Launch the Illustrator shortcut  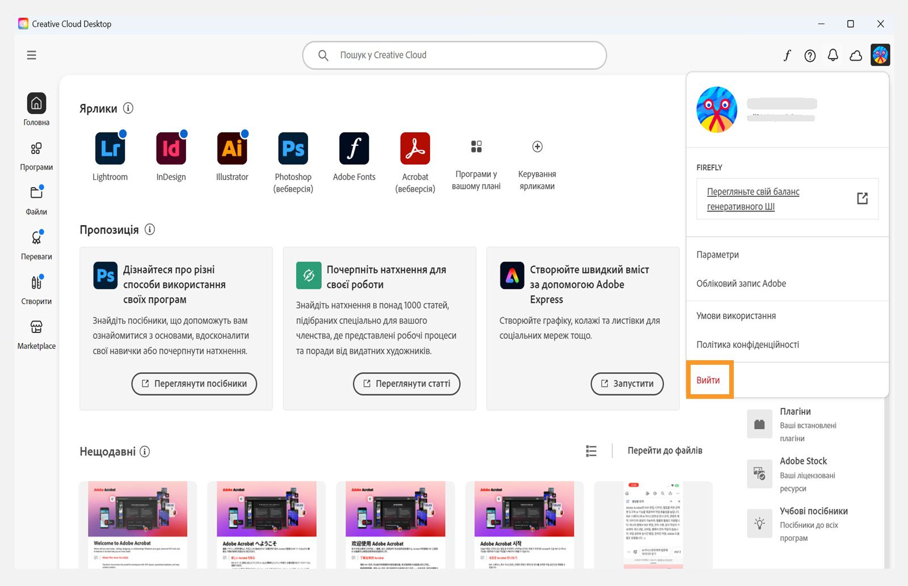(x=232, y=149)
